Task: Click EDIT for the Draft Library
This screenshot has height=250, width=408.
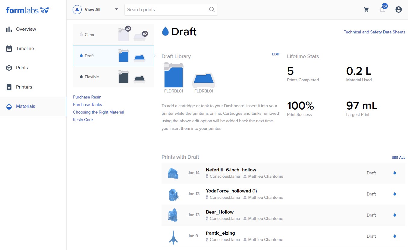Action: [276, 54]
